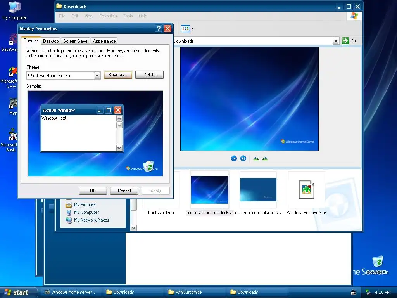Click the sample window scrollbar up arrow
This screenshot has width=397, height=298.
(119, 119)
